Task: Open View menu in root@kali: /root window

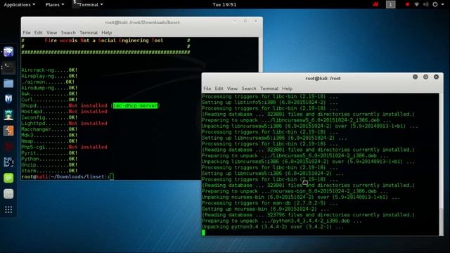Action: (232, 89)
